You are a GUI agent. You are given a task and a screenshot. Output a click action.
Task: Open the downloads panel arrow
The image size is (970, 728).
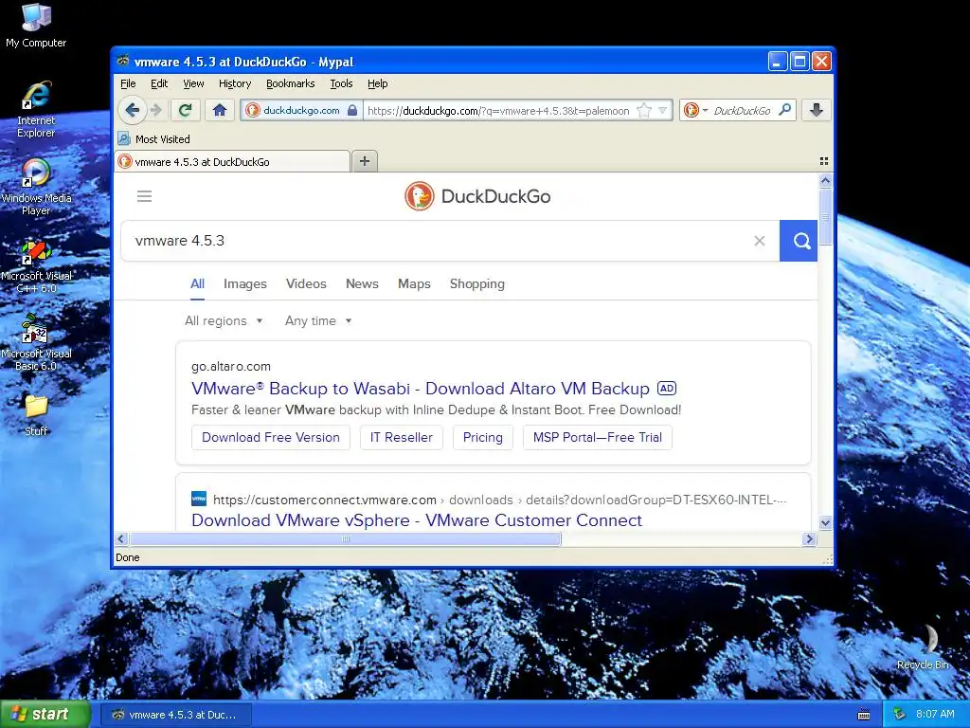coord(816,110)
